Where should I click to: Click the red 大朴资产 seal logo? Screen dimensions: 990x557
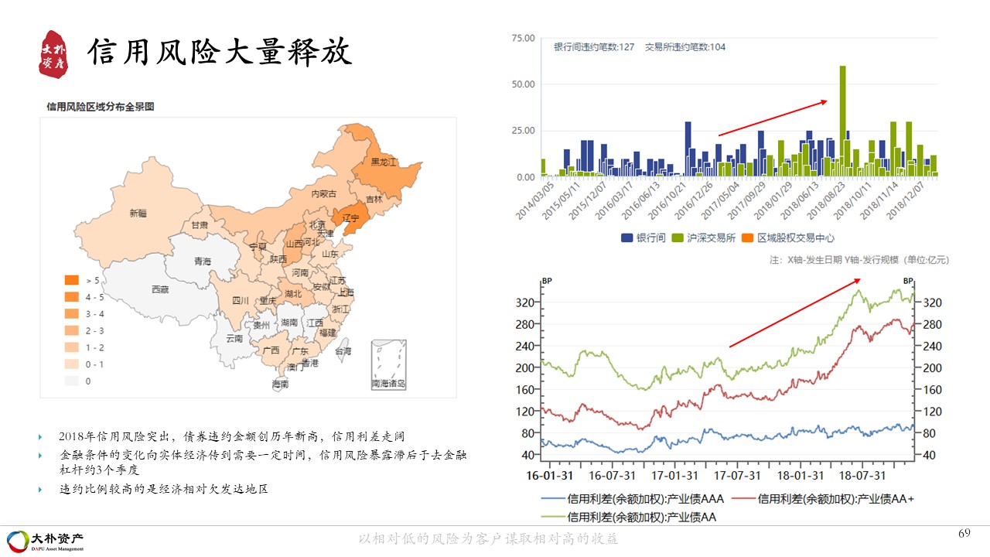[55, 53]
